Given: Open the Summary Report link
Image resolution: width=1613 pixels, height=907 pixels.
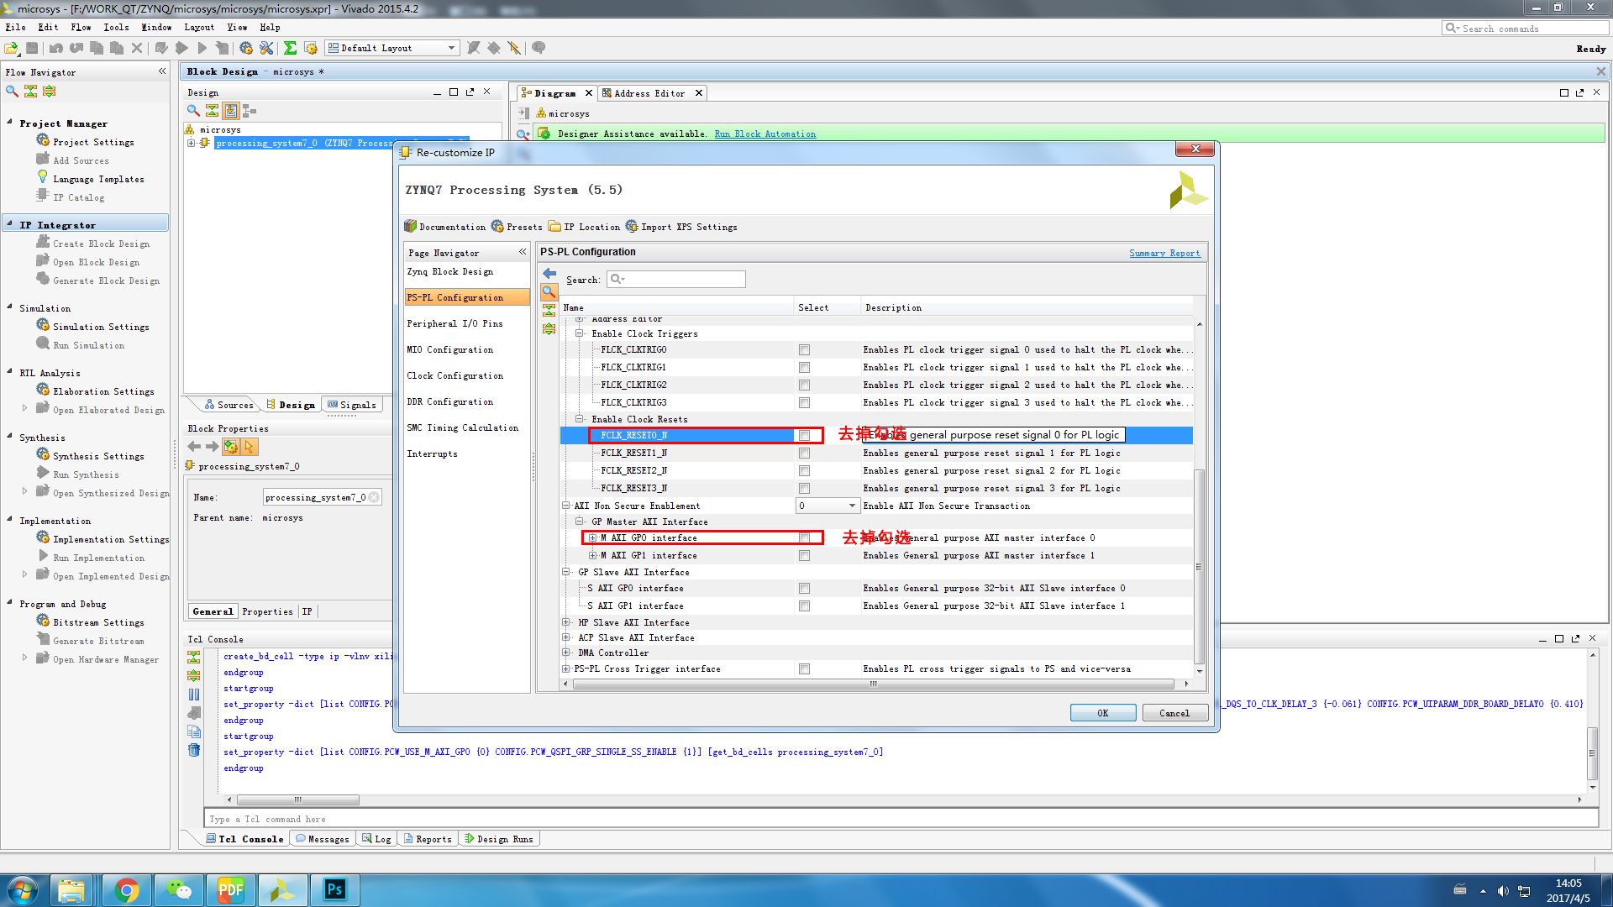Looking at the screenshot, I should 1164,253.
